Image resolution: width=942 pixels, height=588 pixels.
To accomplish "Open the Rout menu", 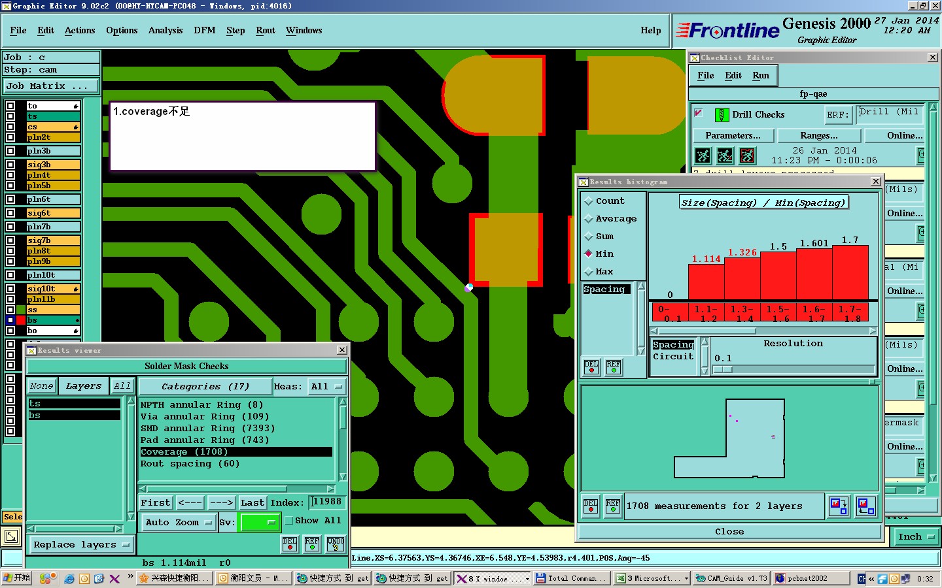I will pyautogui.click(x=266, y=31).
